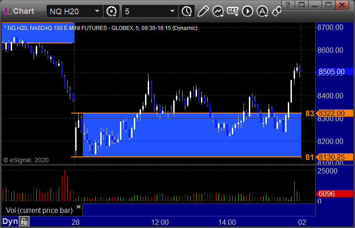
Task: Click the 28 date axis label
Action: pos(75,222)
